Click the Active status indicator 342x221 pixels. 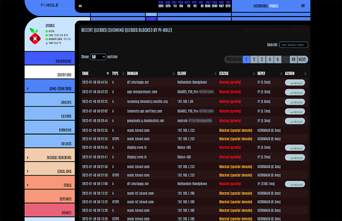[50, 31]
